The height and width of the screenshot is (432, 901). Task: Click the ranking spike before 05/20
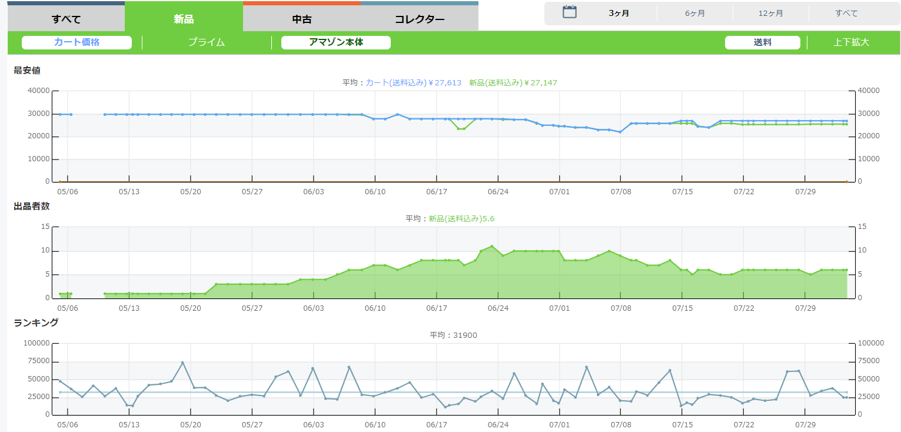coord(182,363)
